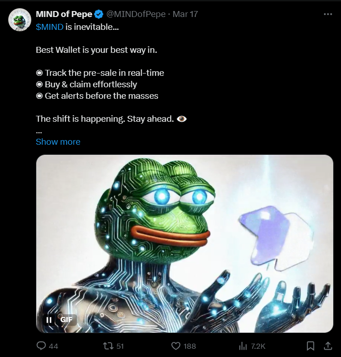Viewport: 341px width, 357px height.
Task: Pause the GIF playback
Action: 49,320
